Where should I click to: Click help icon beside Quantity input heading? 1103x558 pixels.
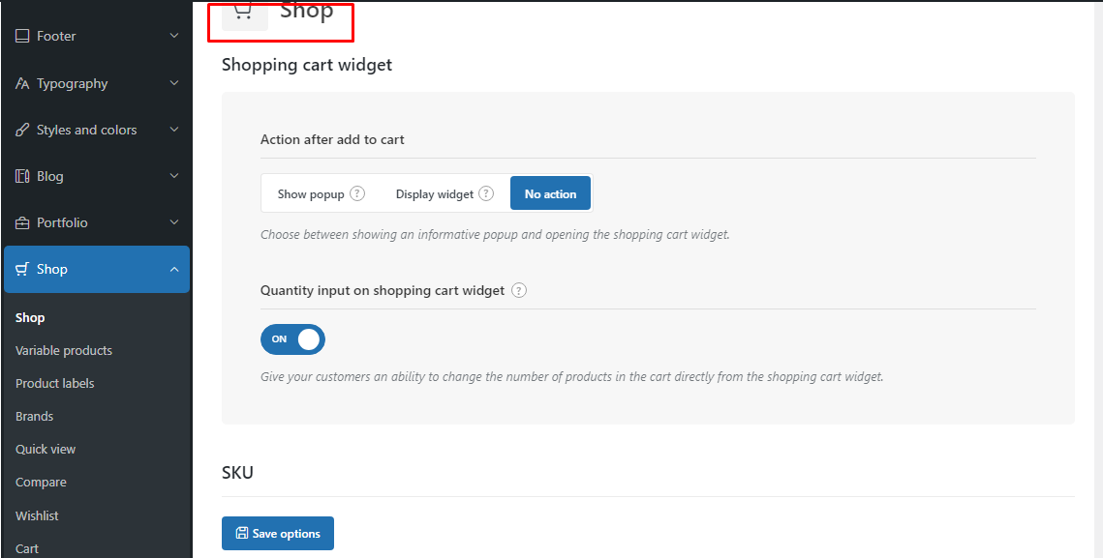pos(519,290)
